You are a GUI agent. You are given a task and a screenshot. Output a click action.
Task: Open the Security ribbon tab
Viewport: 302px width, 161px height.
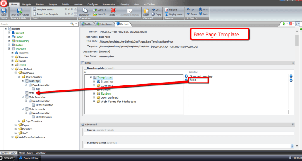tap(125, 5)
